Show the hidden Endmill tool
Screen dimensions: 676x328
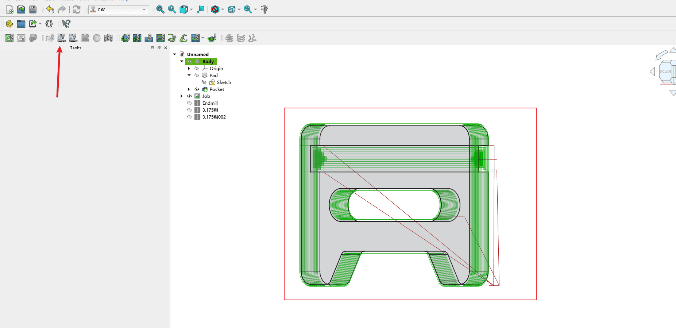(189, 103)
